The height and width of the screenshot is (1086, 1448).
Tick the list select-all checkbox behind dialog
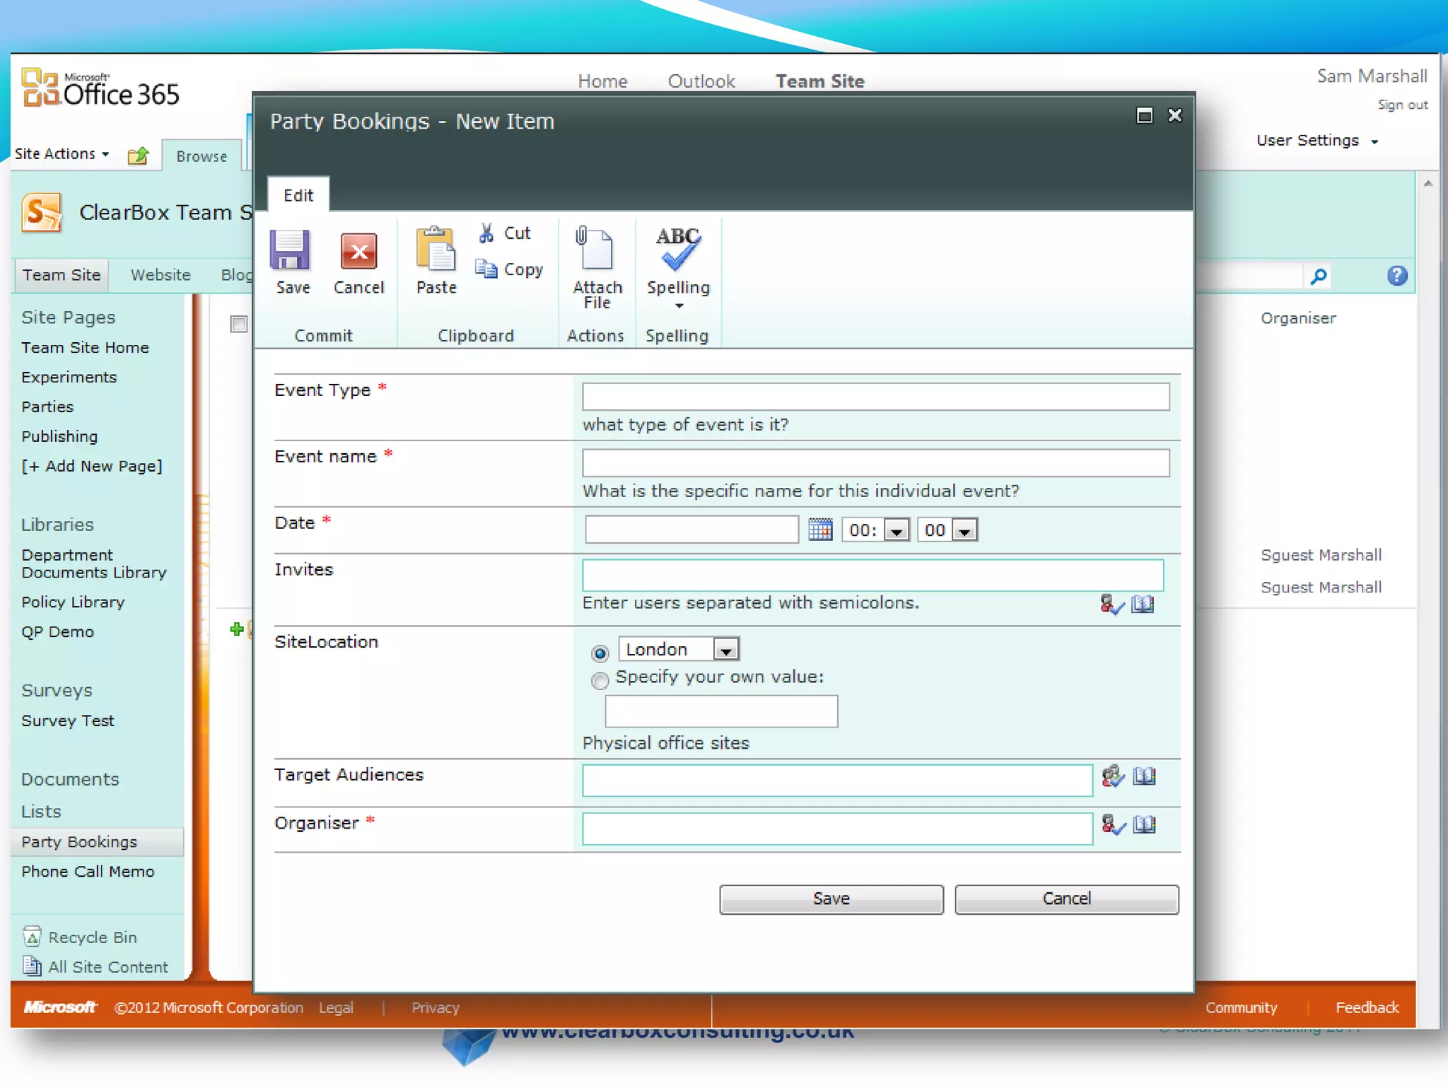(x=239, y=324)
